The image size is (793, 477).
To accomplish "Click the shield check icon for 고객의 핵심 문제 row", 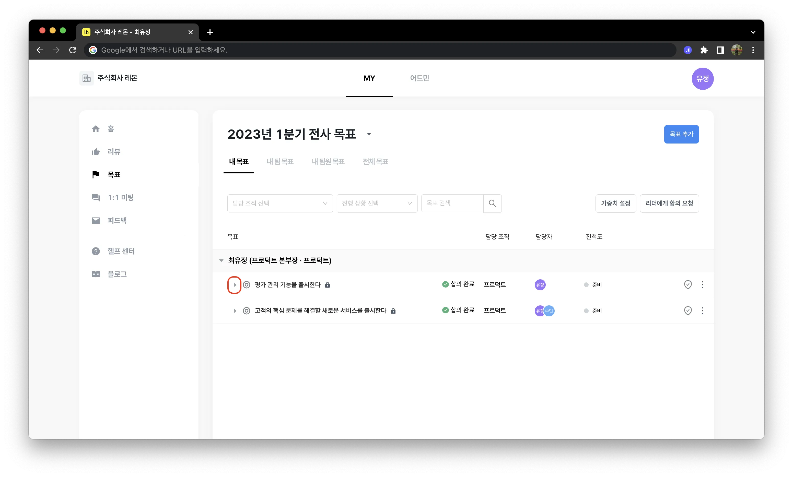I will tap(687, 311).
